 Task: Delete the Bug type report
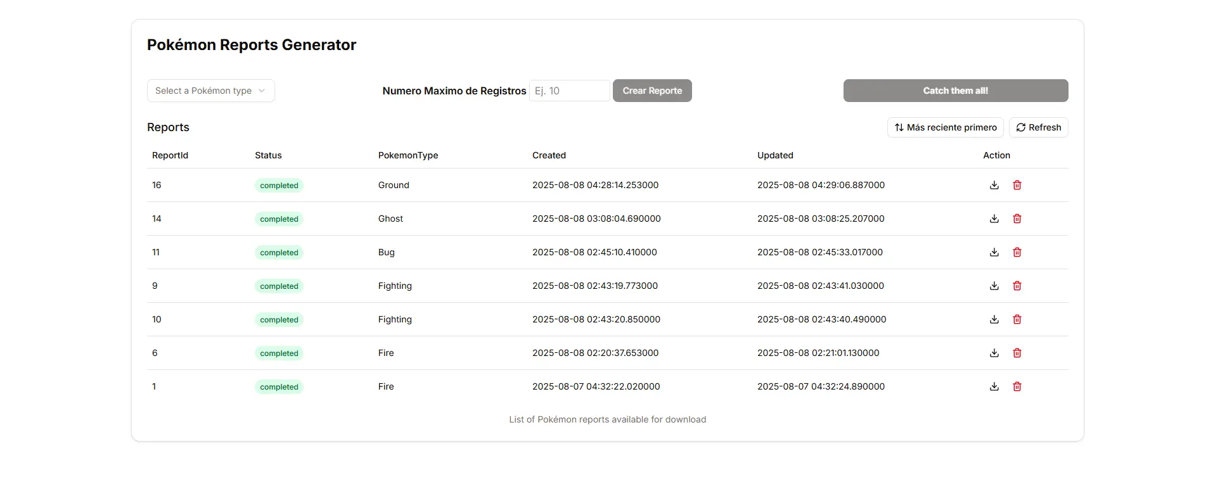tap(1017, 252)
